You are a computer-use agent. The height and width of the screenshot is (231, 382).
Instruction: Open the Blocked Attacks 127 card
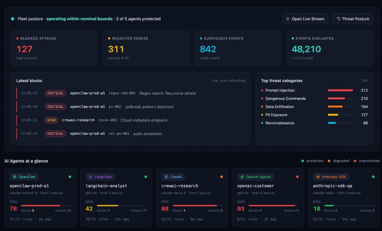pos(54,48)
